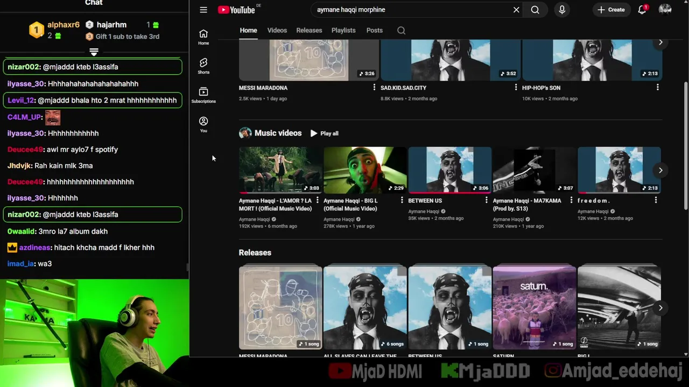Go to the YouTube logo homepage
Image resolution: width=689 pixels, height=387 pixels.
(236, 10)
